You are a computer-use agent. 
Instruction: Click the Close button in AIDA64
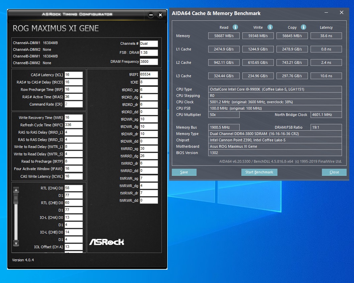click(334, 172)
